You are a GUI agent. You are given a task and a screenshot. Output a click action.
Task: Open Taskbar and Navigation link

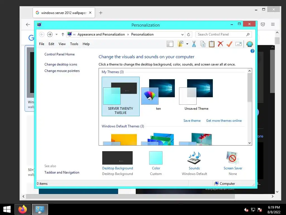[62, 172]
